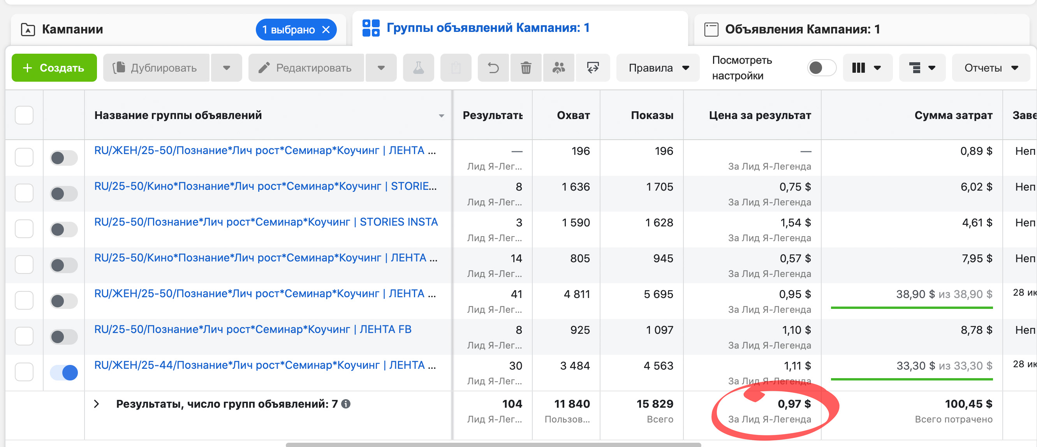This screenshot has width=1037, height=447.
Task: Click the horizontal scrollbar at the bottom
Action: pos(493,445)
